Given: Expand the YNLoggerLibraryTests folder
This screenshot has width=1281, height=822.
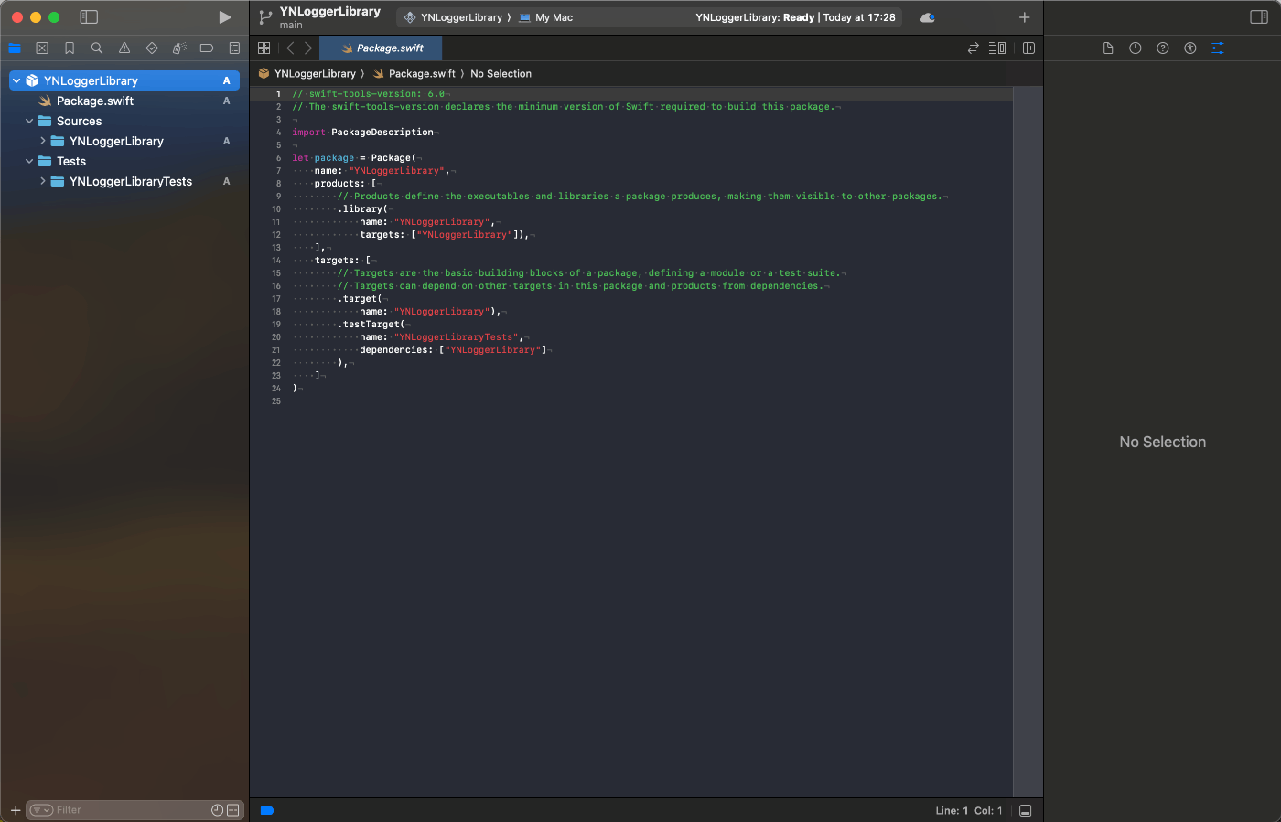Looking at the screenshot, I should tap(42, 181).
